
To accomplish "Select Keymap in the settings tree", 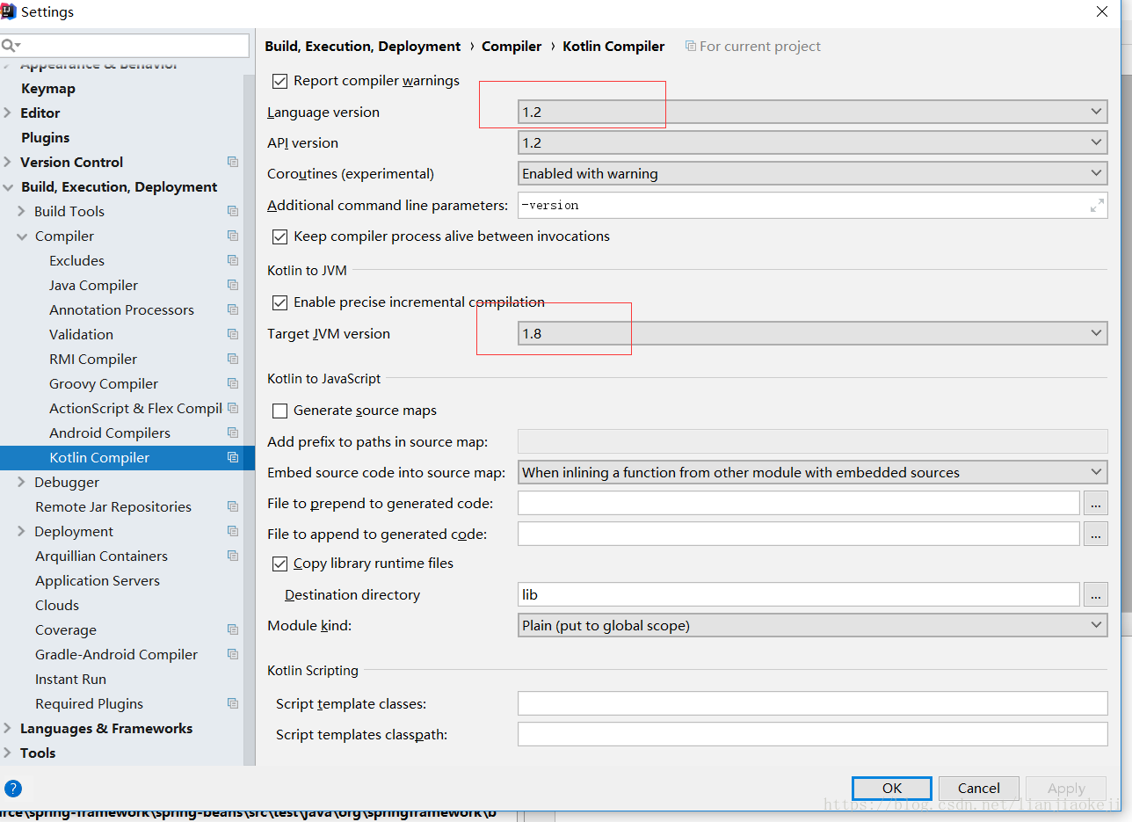I will pos(48,88).
